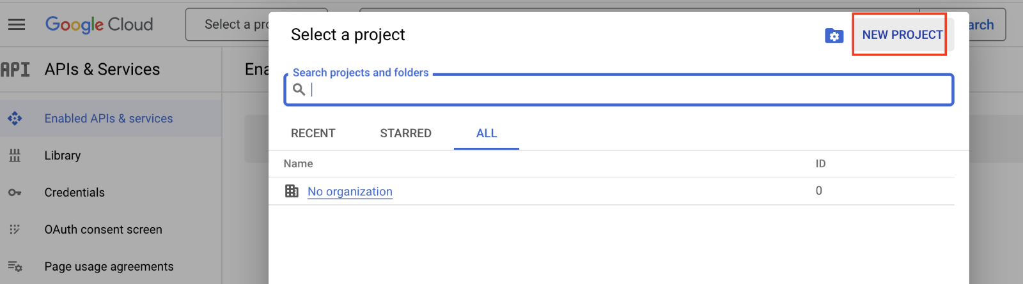Click the Enabled APIs & services icon

pos(15,118)
